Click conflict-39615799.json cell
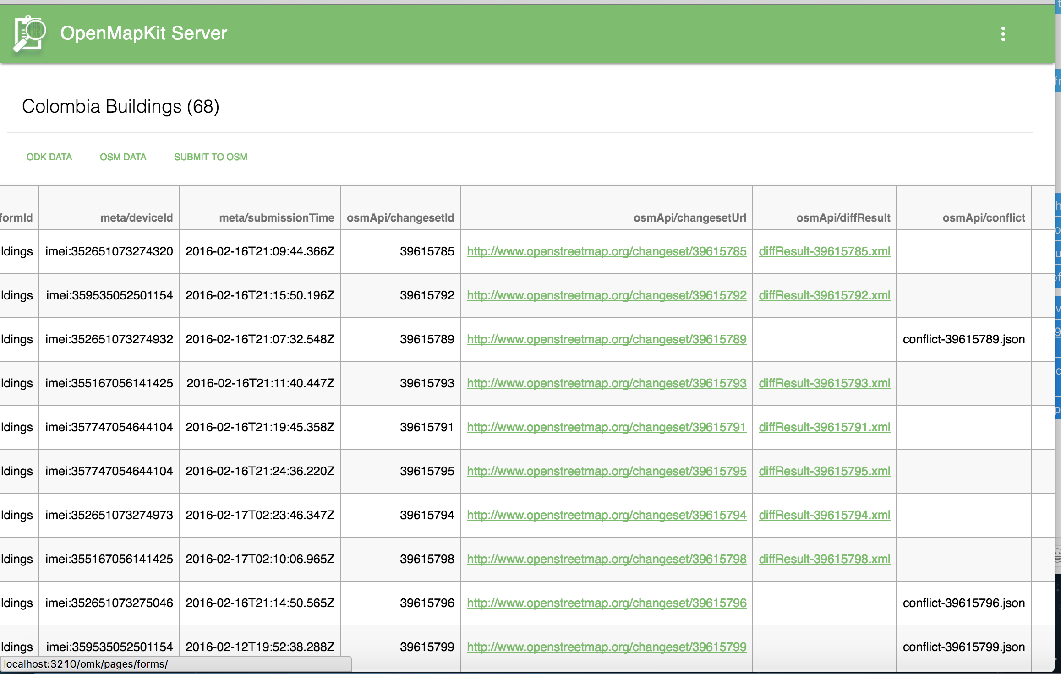This screenshot has width=1061, height=674. tap(964, 647)
